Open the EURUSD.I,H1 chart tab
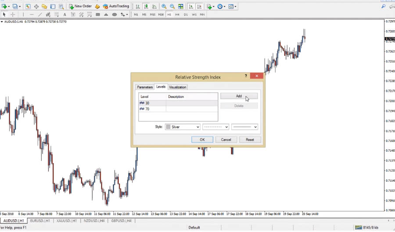The width and height of the screenshot is (395, 232). click(40, 221)
